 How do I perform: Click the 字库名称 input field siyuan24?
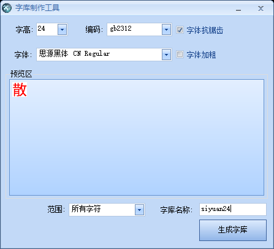[233, 209]
